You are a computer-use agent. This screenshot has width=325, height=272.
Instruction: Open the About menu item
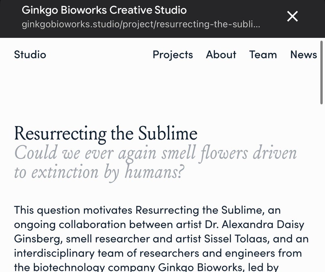pos(221,55)
